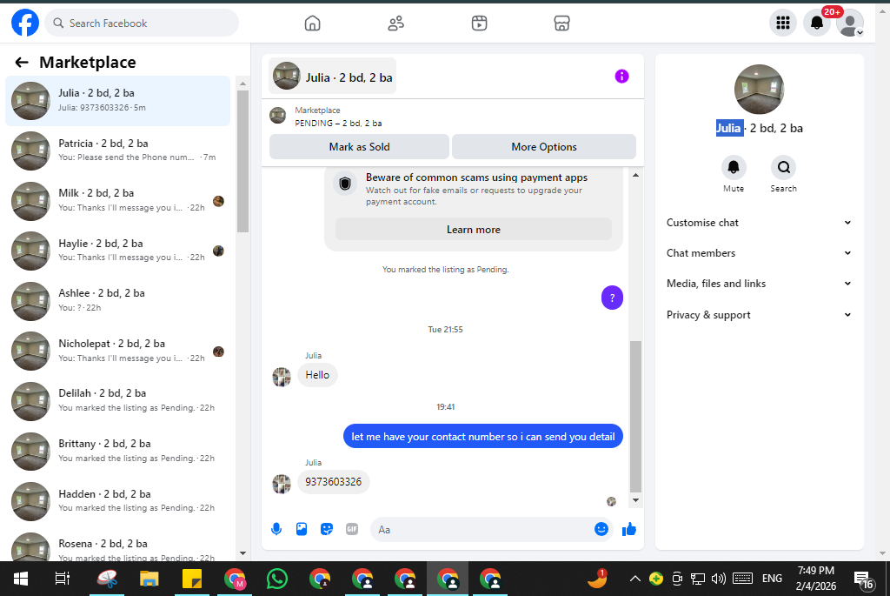This screenshot has height=596, width=890.
Task: Open the Snipping Tool taskbar icon
Action: (107, 579)
